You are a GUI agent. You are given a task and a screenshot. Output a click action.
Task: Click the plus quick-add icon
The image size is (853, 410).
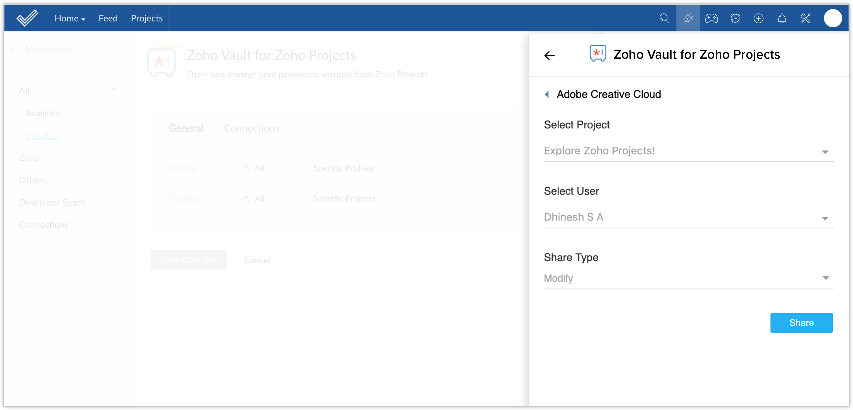click(758, 18)
